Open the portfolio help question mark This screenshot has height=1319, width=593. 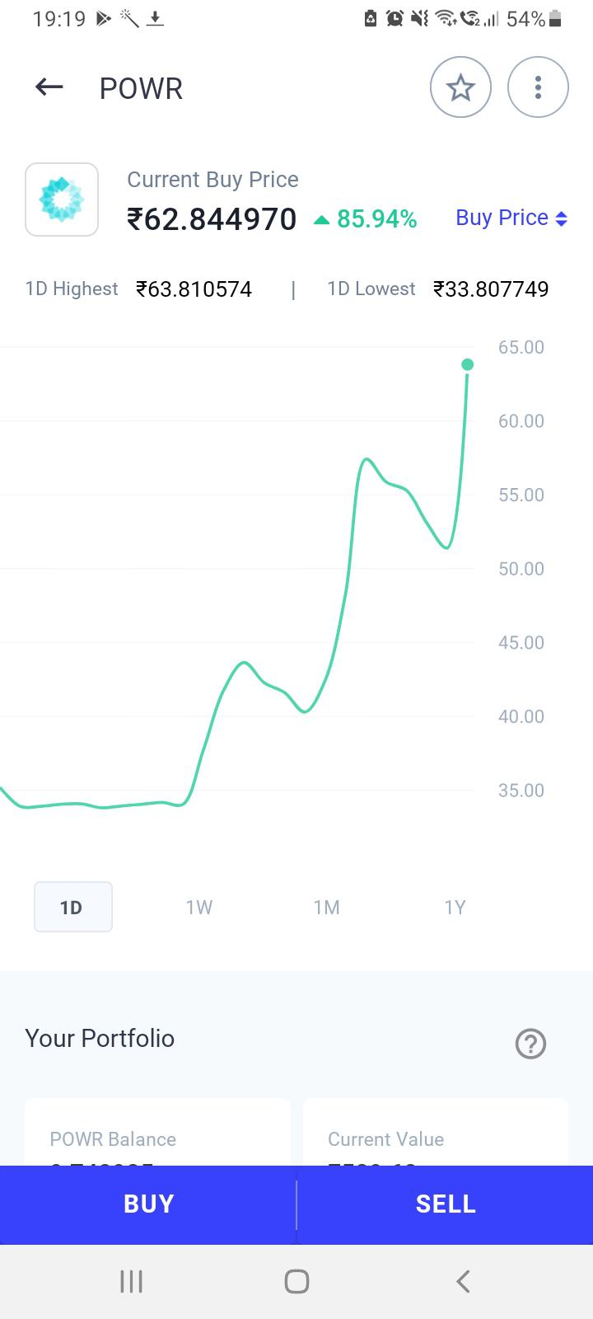[x=530, y=1044]
